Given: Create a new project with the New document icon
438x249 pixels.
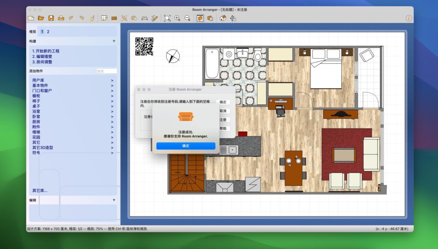Looking at the screenshot, I should (x=31, y=18).
